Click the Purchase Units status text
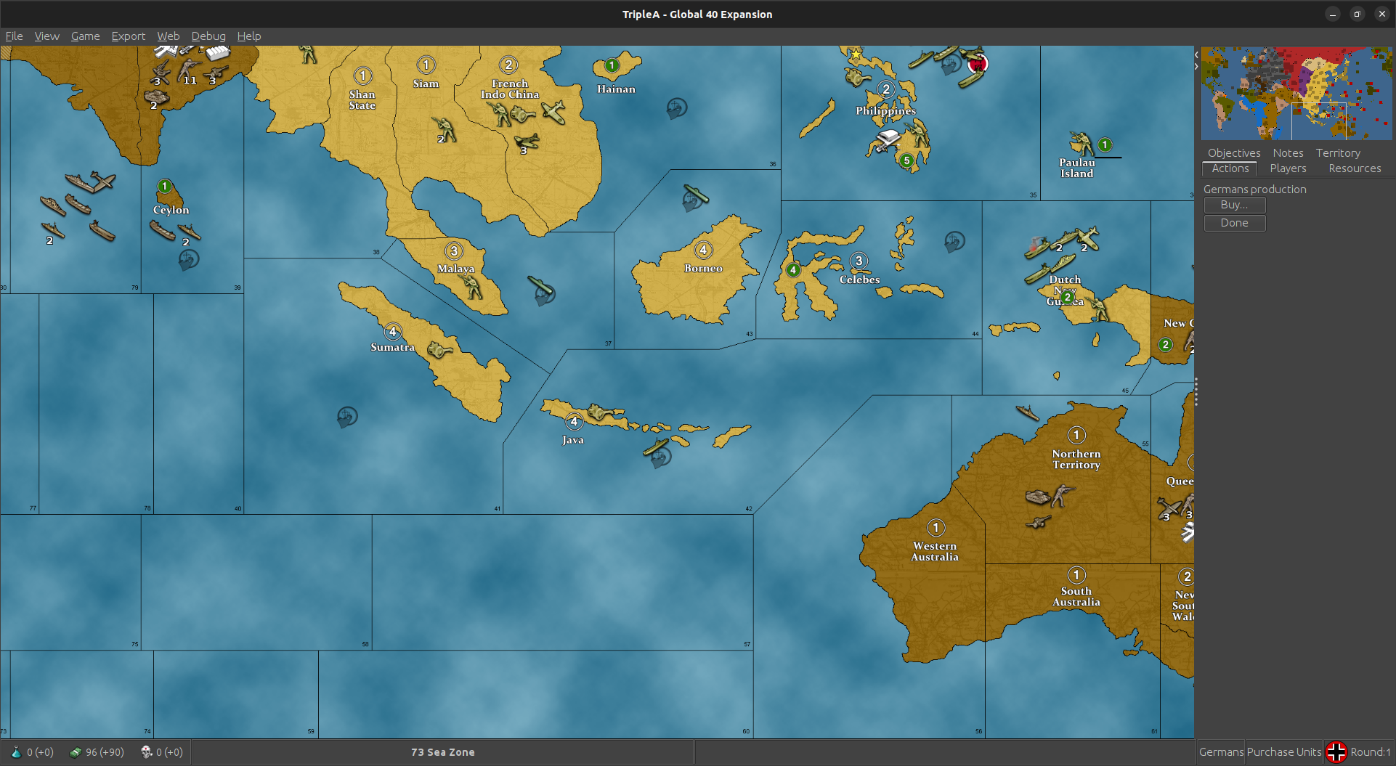The width and height of the screenshot is (1396, 766). (1284, 752)
